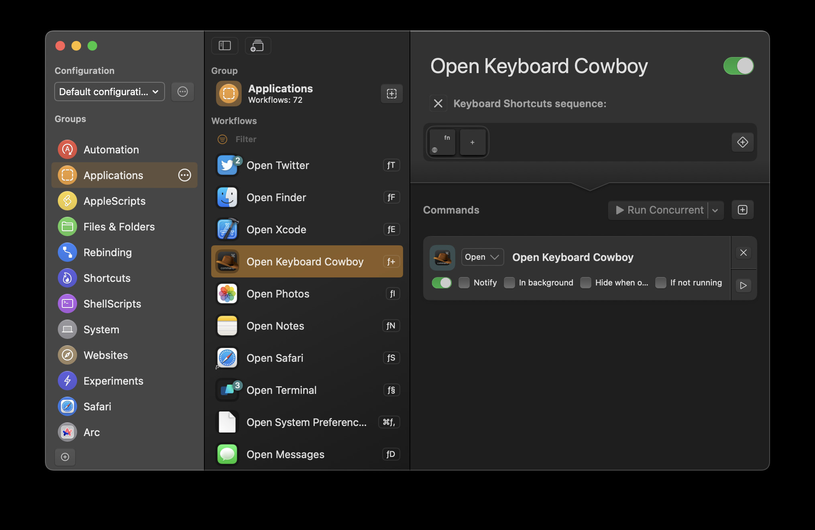Run the Open Keyboard Cowboy command

[744, 285]
